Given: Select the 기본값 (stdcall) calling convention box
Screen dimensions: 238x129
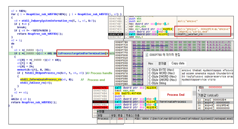Looking at the screenshot, I should coord(215,95).
